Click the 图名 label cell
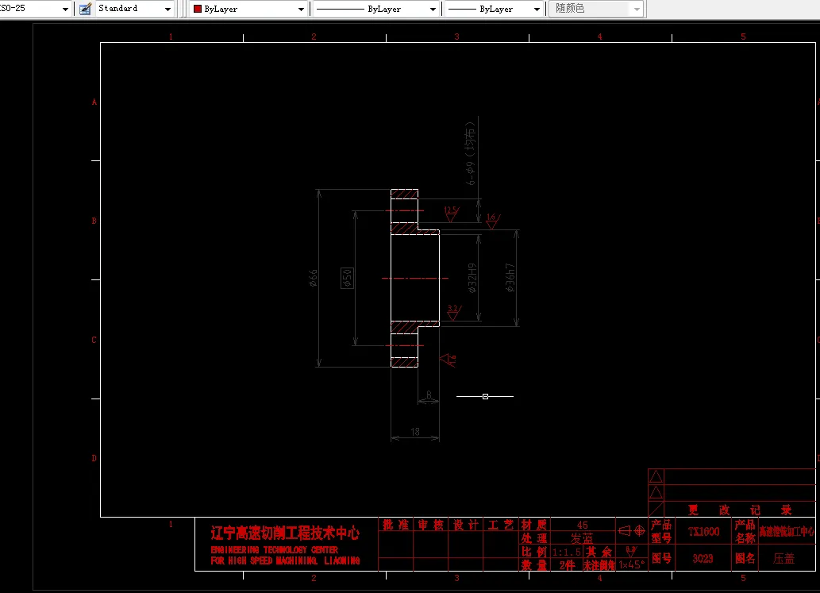Image resolution: width=820 pixels, height=593 pixels. [x=745, y=559]
